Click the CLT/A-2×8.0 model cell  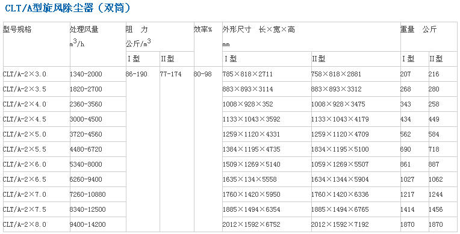point(24,224)
